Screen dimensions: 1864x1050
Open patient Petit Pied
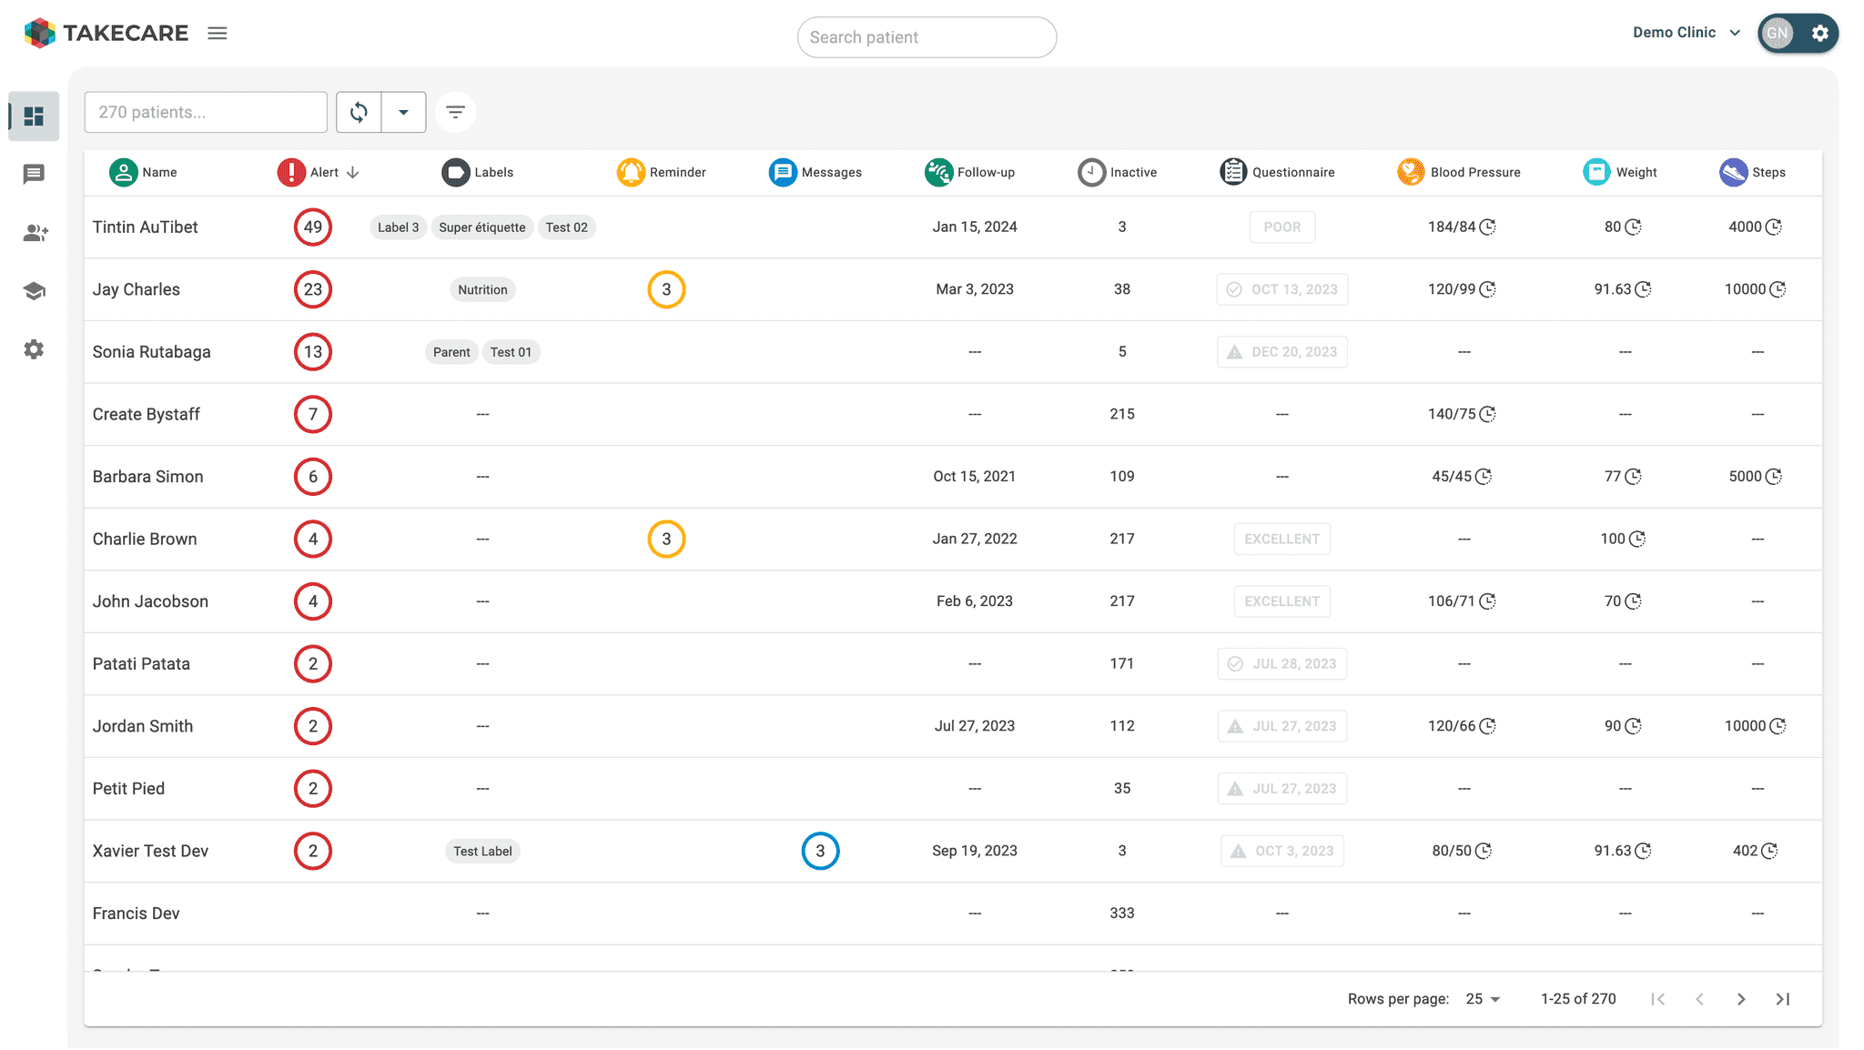pyautogui.click(x=128, y=789)
